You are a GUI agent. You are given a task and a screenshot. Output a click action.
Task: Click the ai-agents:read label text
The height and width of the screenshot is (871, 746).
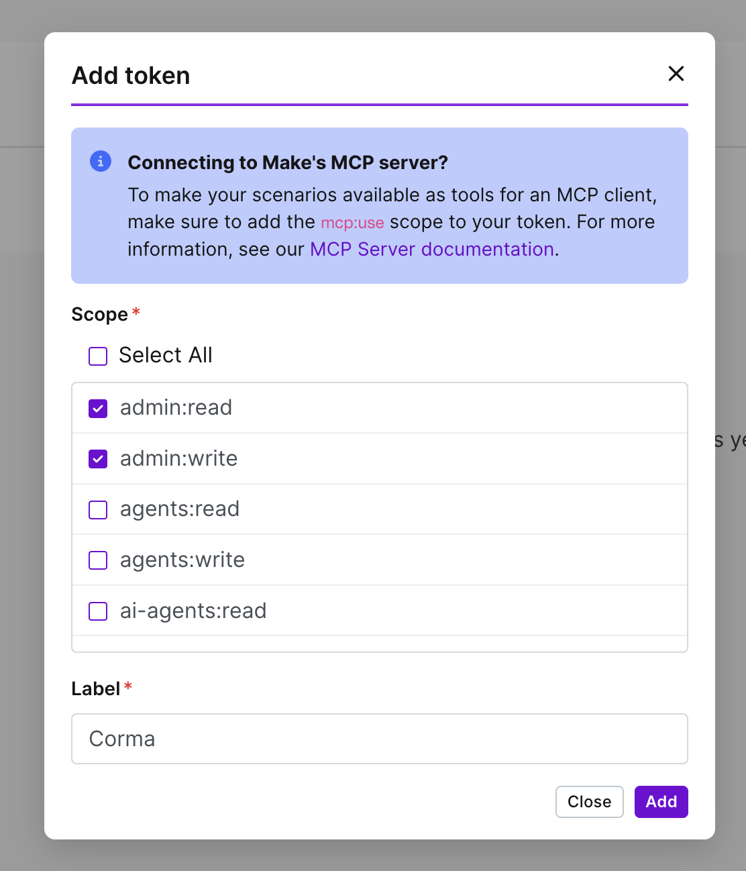coord(193,611)
